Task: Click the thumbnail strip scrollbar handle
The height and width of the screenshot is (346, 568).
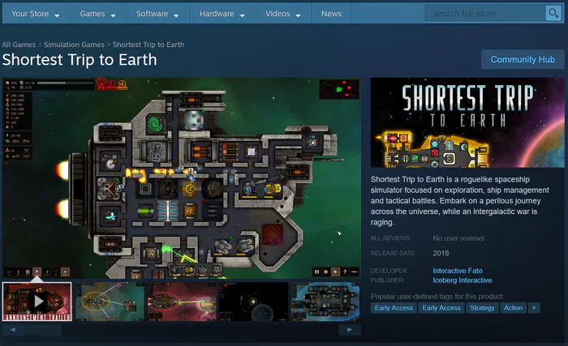Action: (x=43, y=330)
